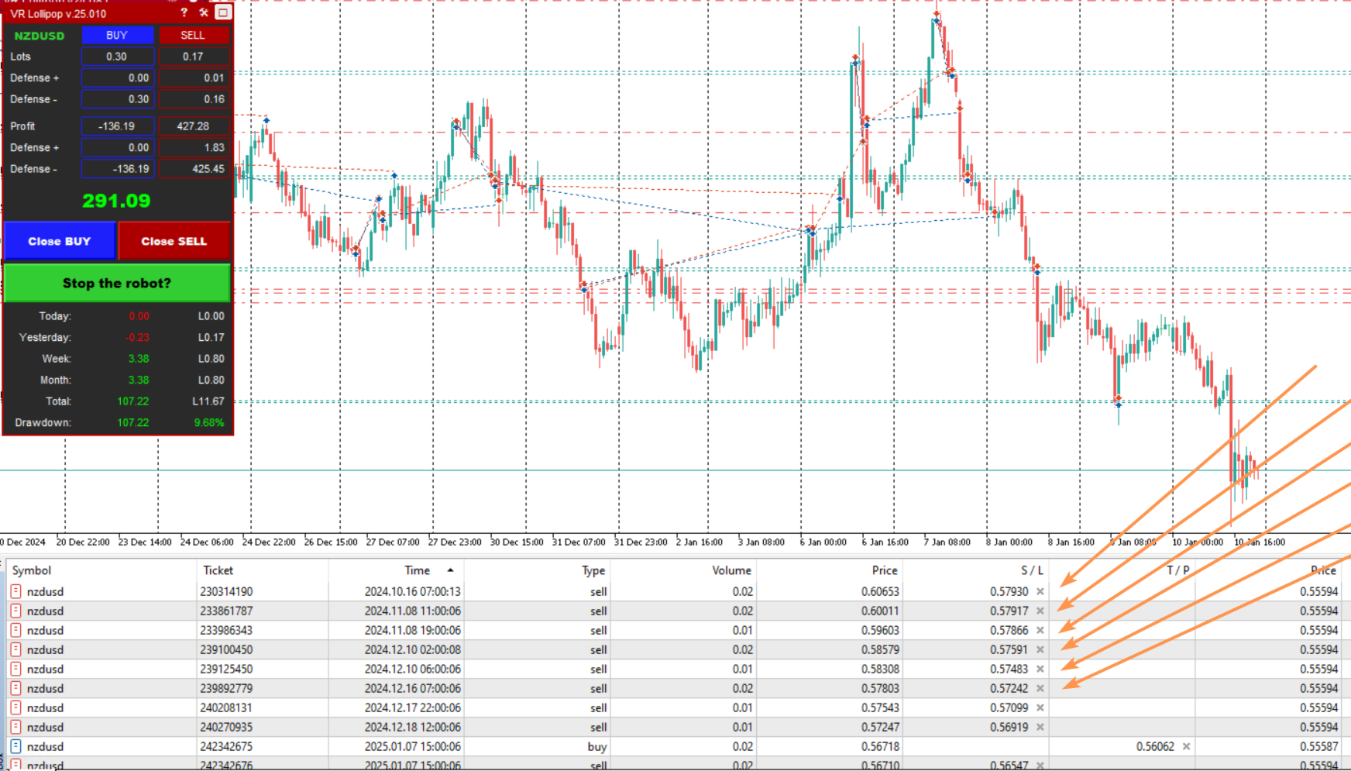Click the SELL Lots field showing 0.17

coord(194,57)
